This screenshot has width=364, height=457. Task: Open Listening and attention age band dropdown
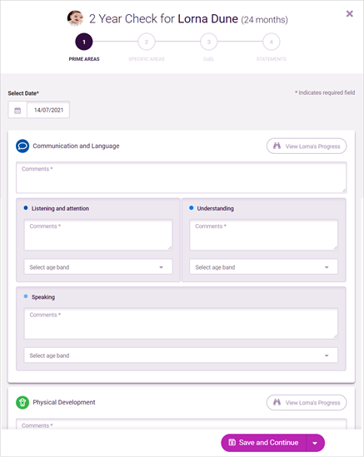tap(98, 266)
